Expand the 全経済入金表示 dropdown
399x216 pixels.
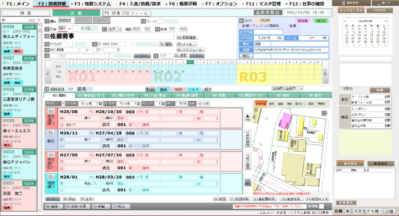(x=287, y=89)
